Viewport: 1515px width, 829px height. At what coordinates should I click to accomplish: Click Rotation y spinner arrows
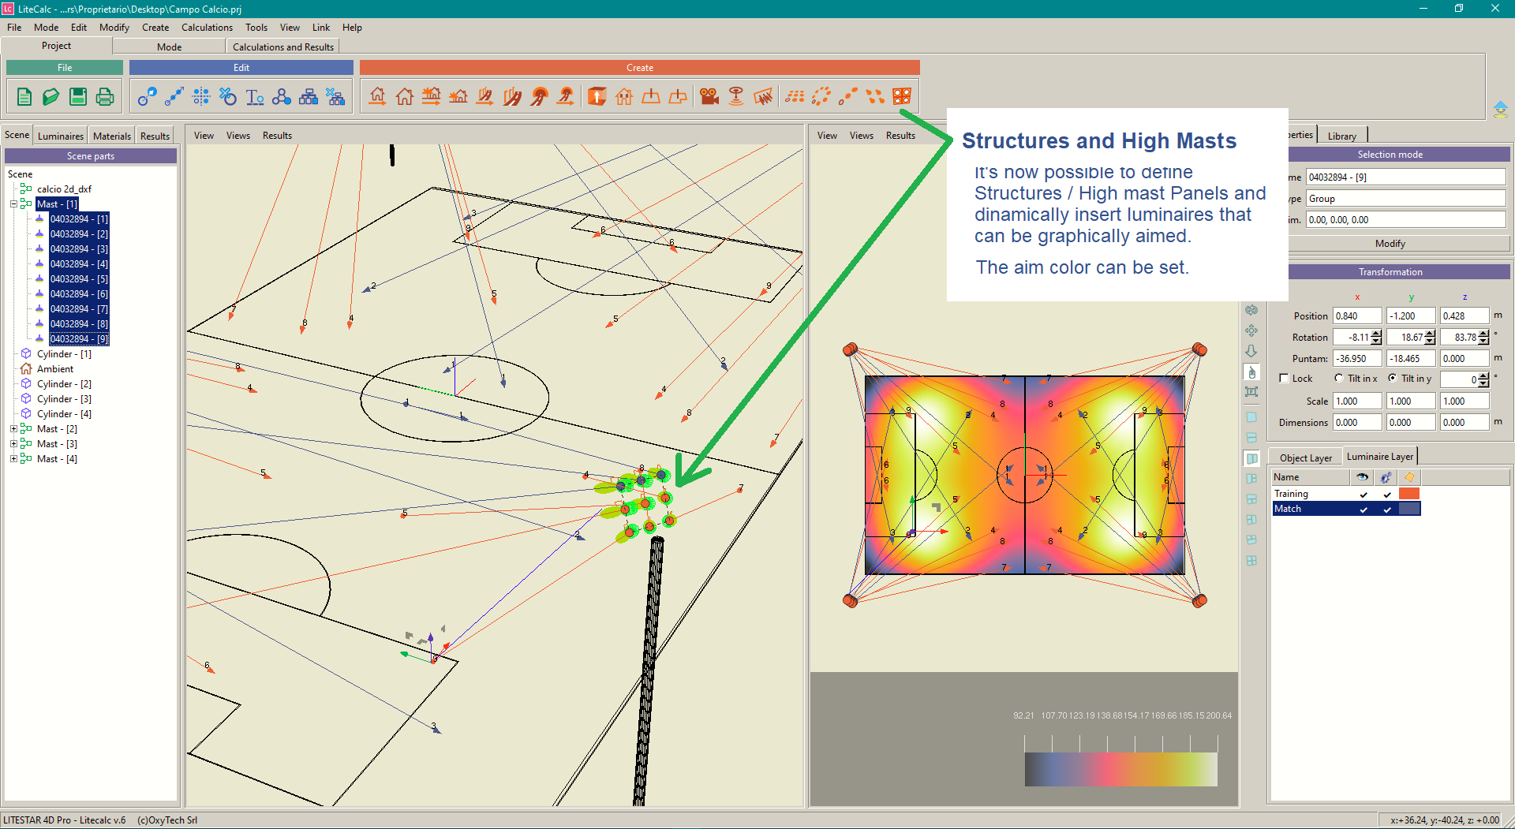pos(1431,338)
